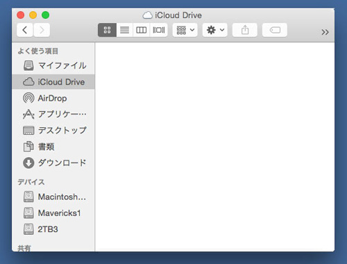The width and height of the screenshot is (347, 264).
Task: Click the applications A-shaped icon
Action: (x=28, y=114)
